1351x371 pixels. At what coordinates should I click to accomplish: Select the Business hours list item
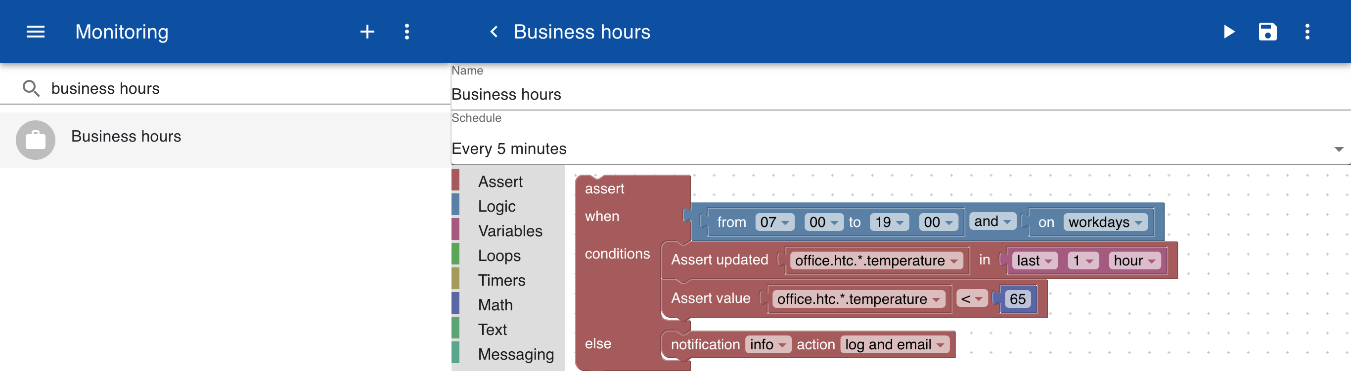225,140
